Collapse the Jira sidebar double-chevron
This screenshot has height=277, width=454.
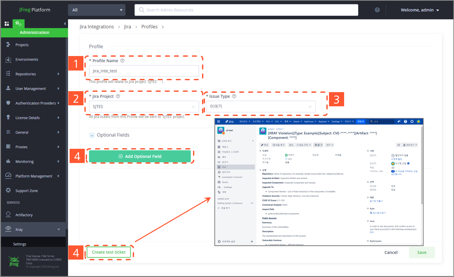point(252,241)
